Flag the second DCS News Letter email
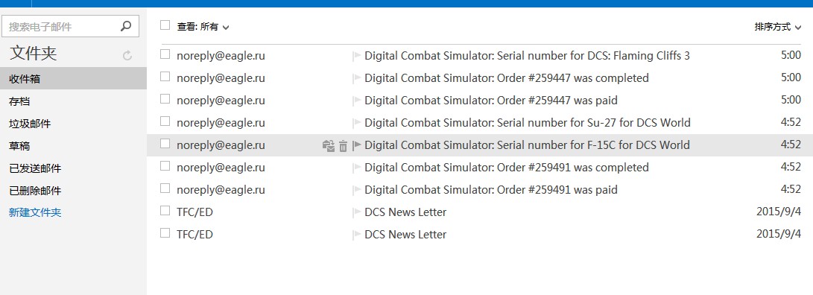Viewport: 813px width, 295px height. [x=357, y=235]
